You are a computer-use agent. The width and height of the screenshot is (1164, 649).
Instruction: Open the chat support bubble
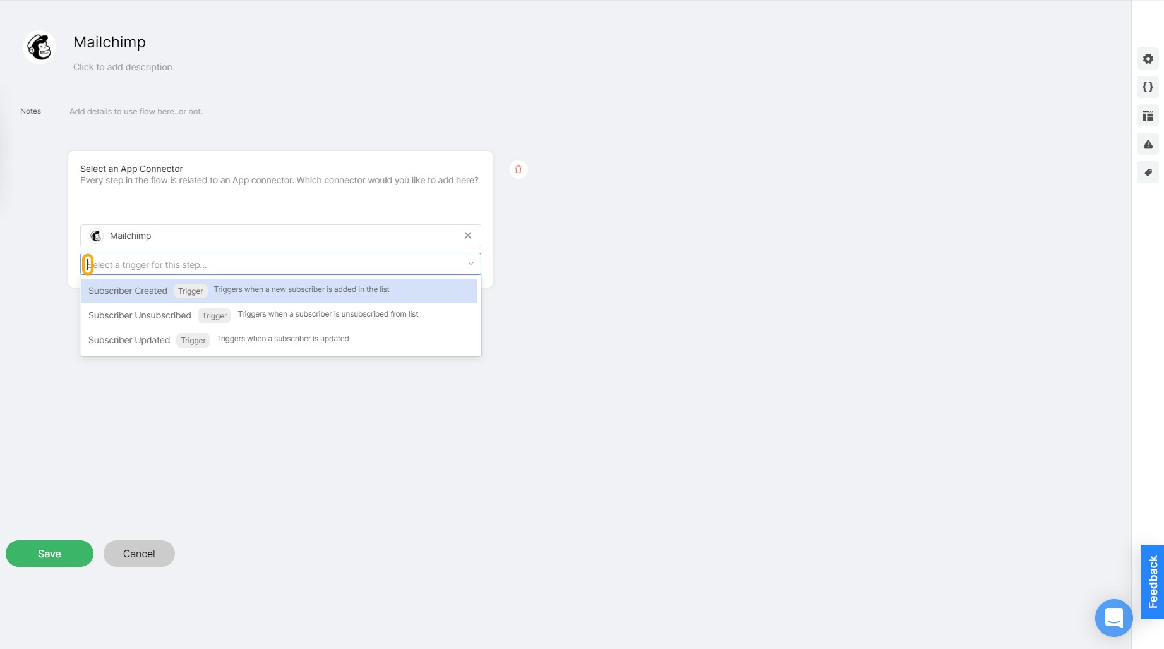[x=1113, y=618]
